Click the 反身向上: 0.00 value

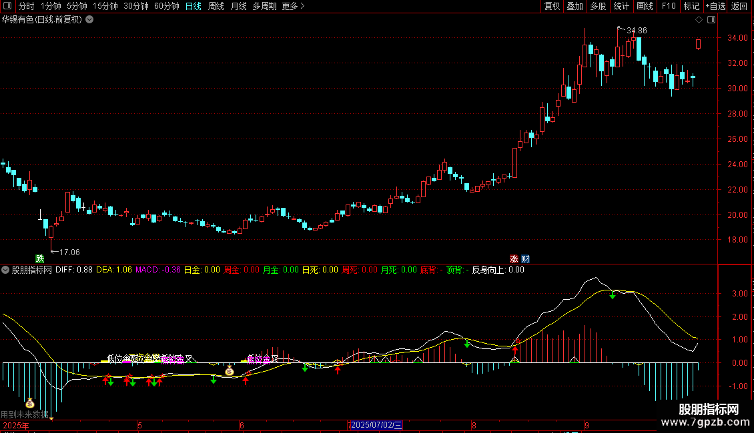click(498, 270)
